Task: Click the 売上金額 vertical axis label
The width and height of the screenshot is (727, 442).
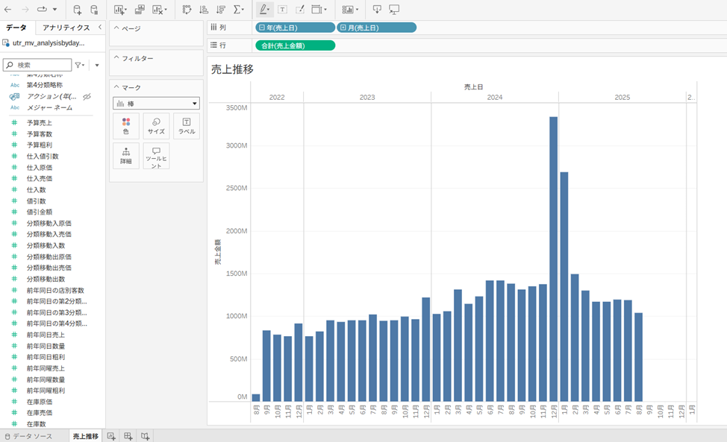Action: click(217, 252)
